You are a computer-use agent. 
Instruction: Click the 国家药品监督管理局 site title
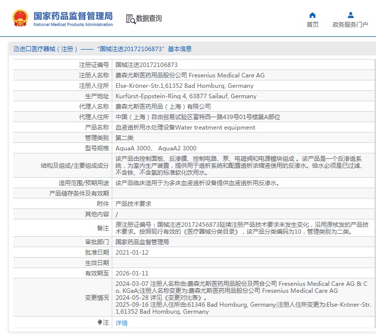(73, 15)
